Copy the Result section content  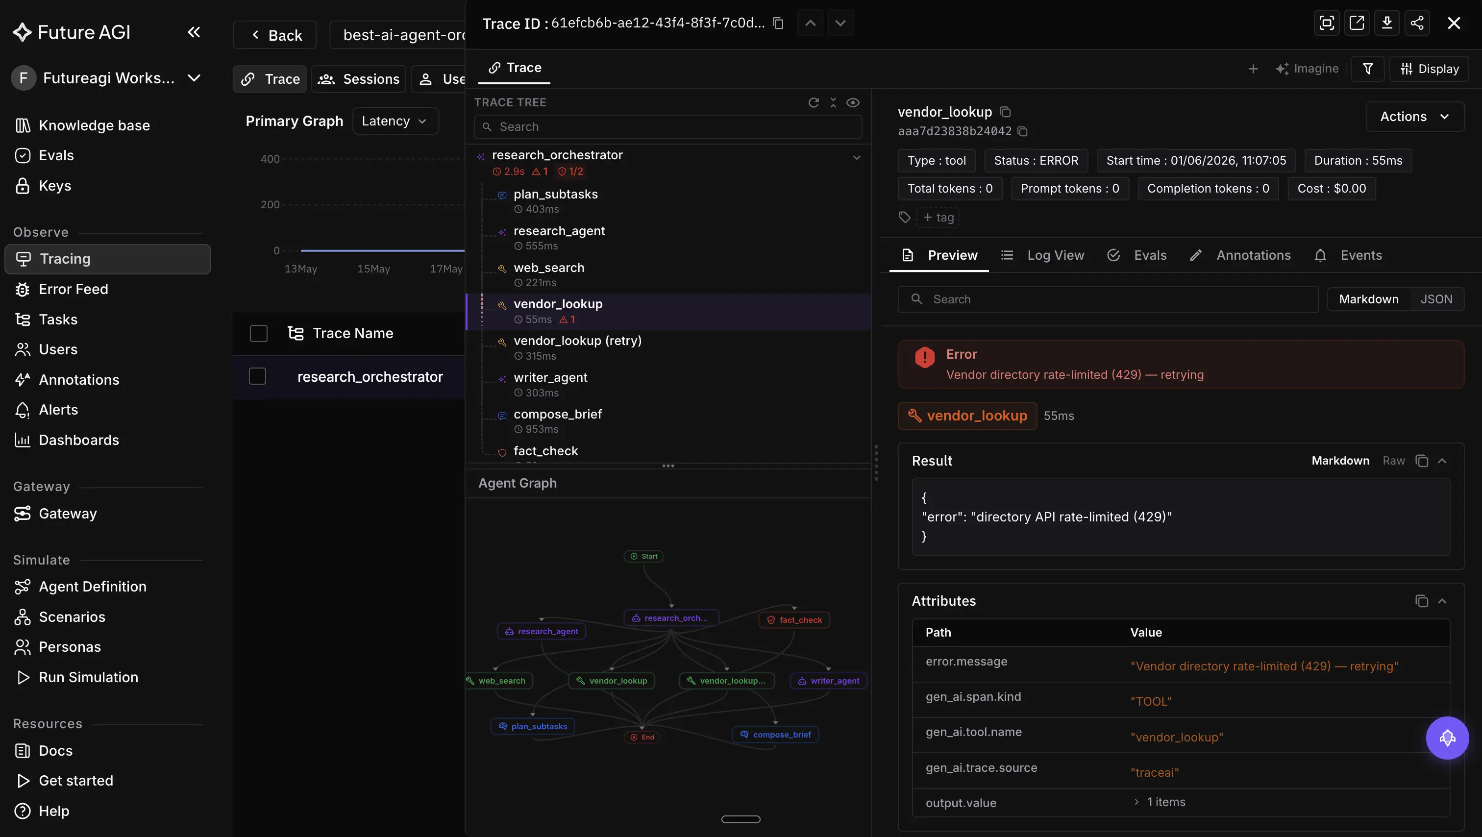click(x=1422, y=461)
